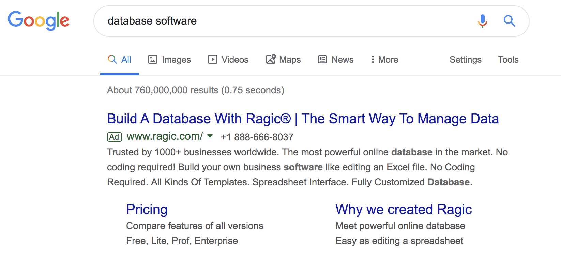This screenshot has width=561, height=260.
Task: Click the www.ragic.com/ URL
Action: coord(165,136)
